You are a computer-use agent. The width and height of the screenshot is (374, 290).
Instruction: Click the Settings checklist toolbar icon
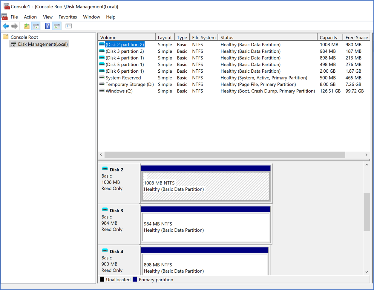pyautogui.click(x=69, y=26)
